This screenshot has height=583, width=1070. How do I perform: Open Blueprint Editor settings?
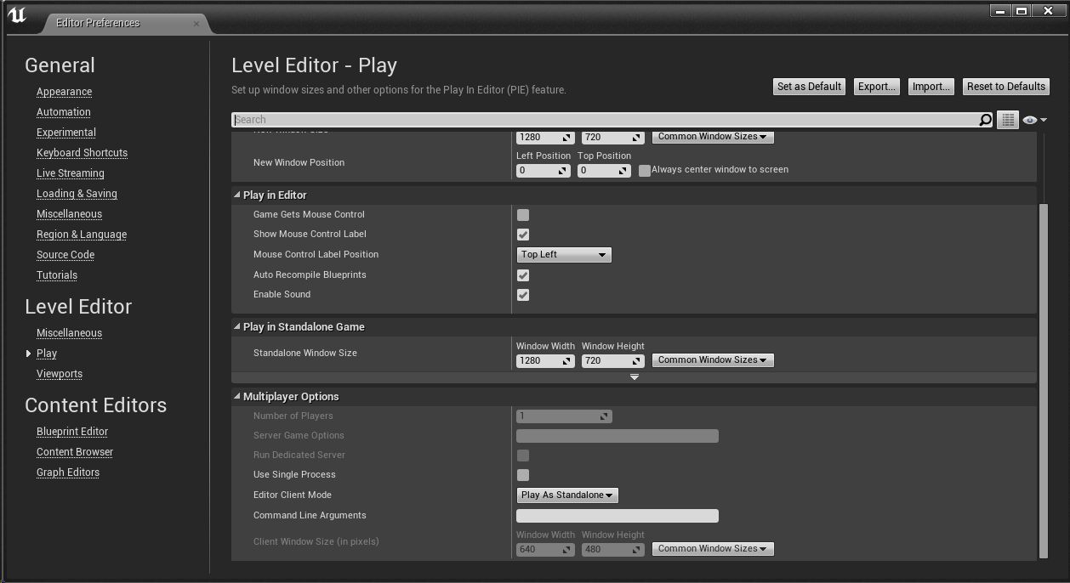click(x=72, y=432)
